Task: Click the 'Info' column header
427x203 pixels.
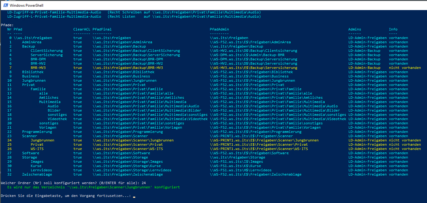Action: (393, 29)
